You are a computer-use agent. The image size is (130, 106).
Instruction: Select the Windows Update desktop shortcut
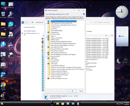(11, 46)
